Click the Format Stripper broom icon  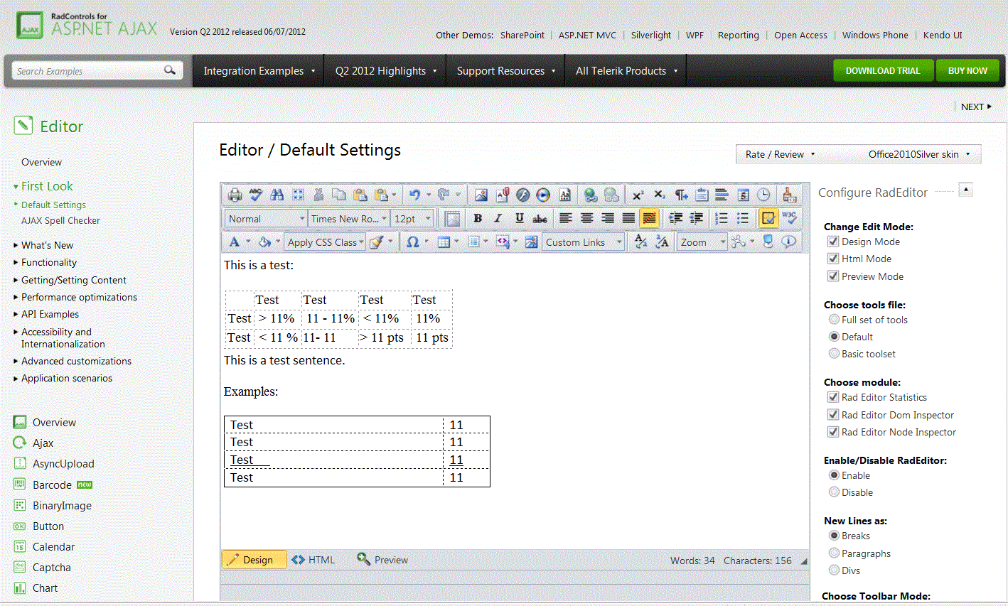pos(377,242)
